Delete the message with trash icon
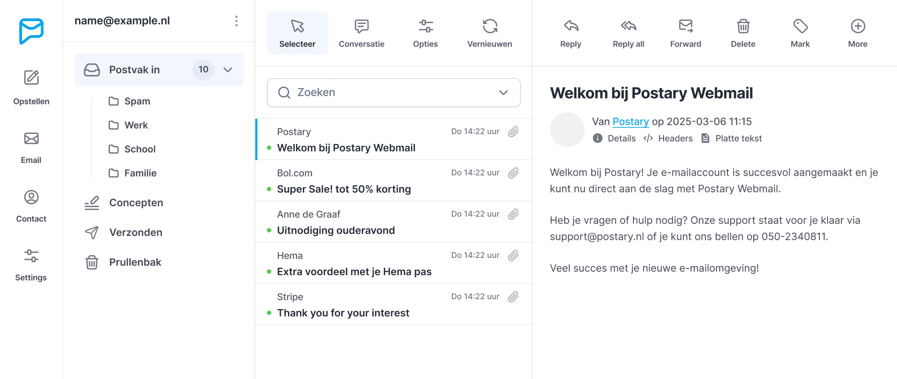 point(743,26)
